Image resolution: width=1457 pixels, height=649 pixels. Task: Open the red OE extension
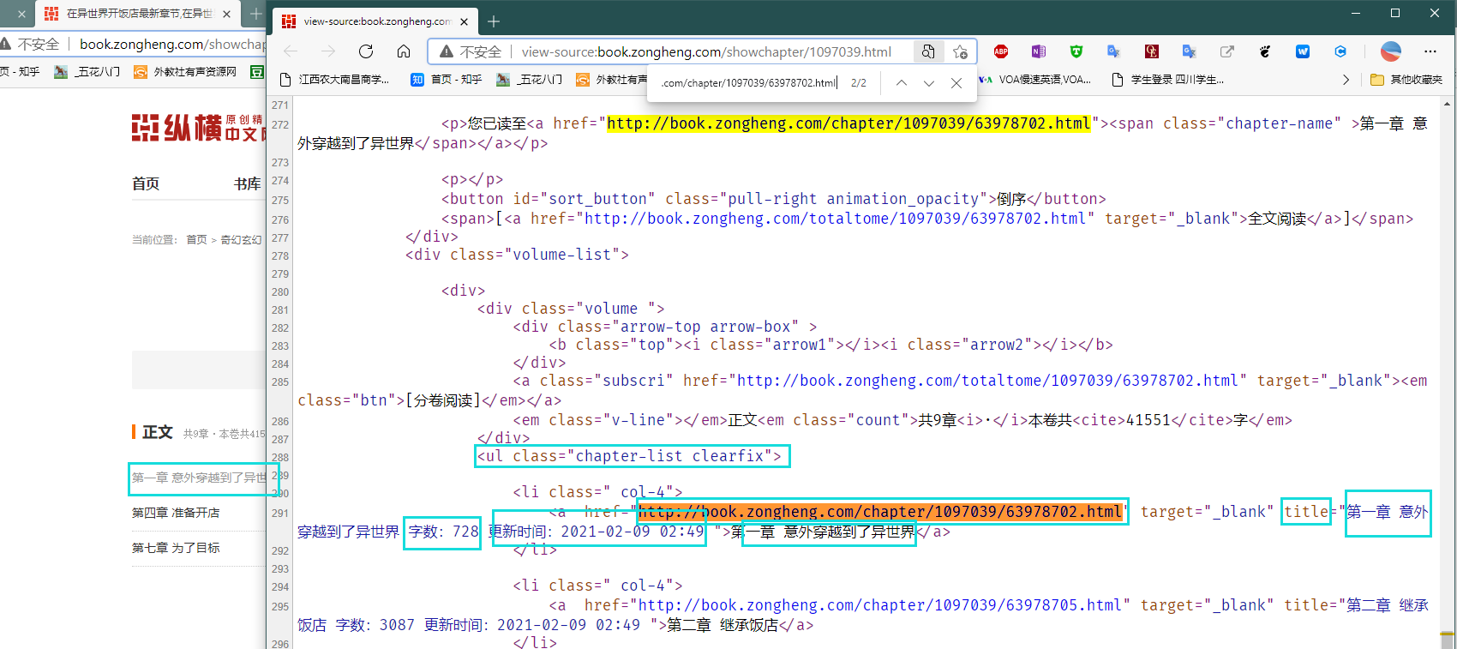pyautogui.click(x=1152, y=51)
